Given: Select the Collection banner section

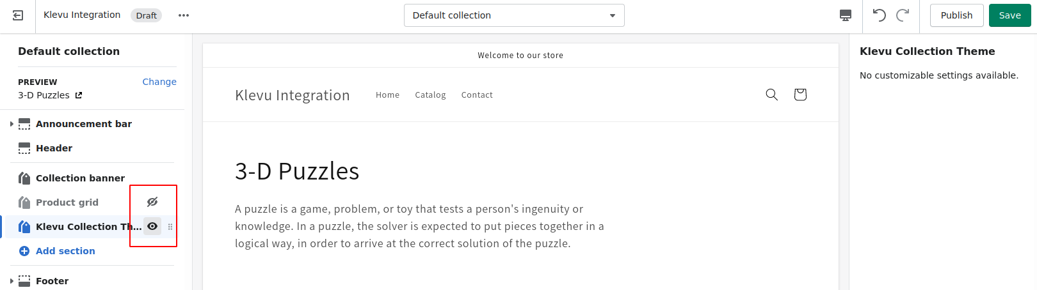Looking at the screenshot, I should (80, 178).
